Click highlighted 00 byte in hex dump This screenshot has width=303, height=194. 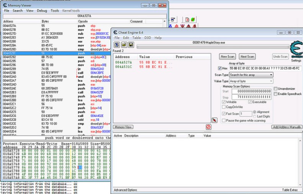pos(80,168)
